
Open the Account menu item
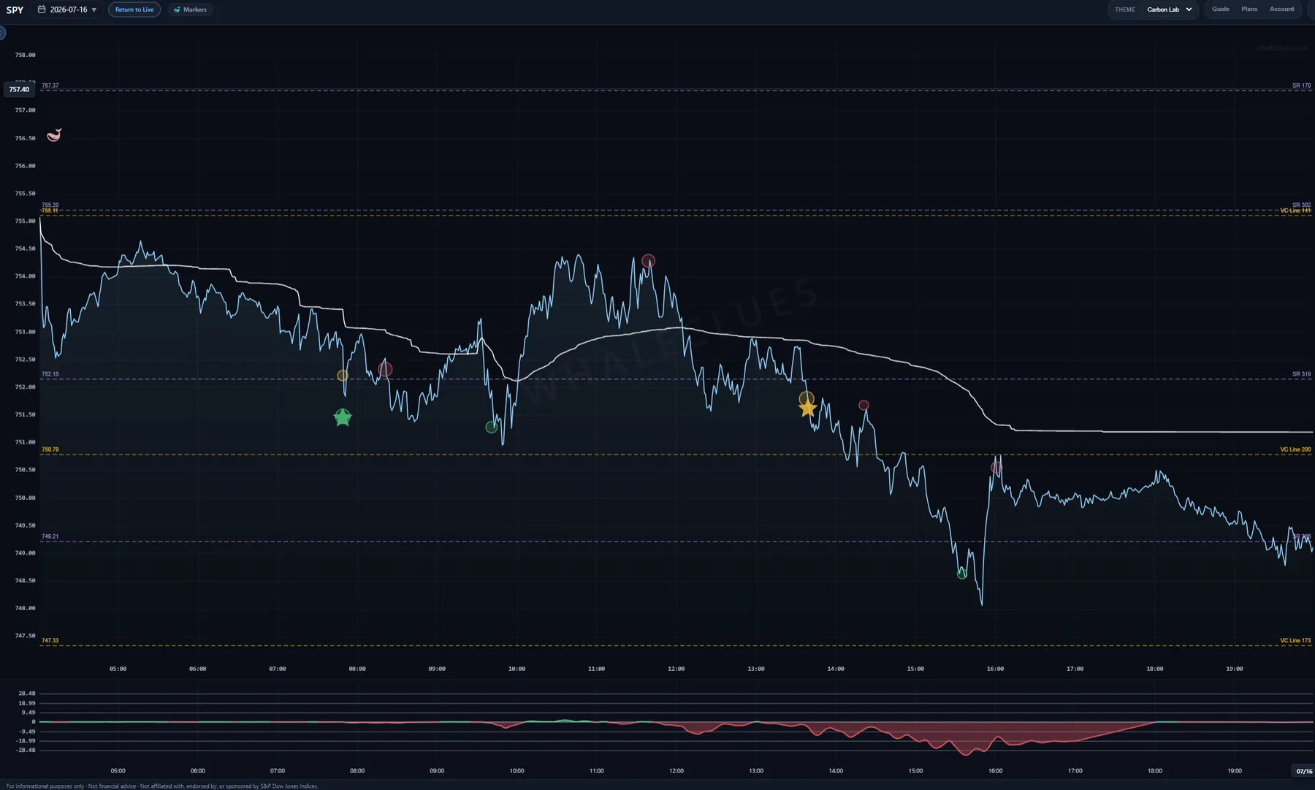click(1281, 9)
